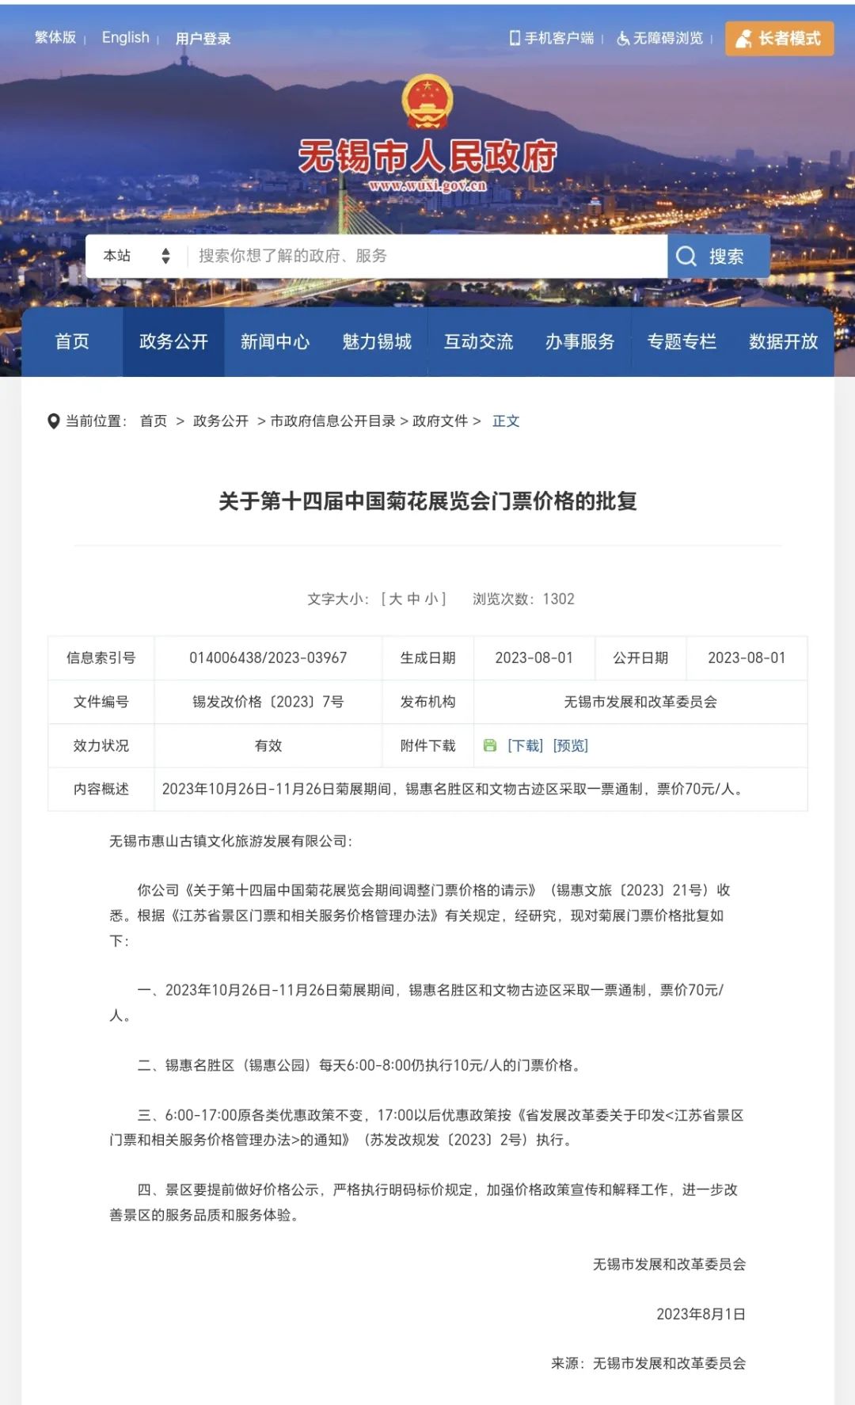Click the accessibility wheelchair icon
Image resolution: width=855 pixels, height=1405 pixels.
(x=623, y=38)
